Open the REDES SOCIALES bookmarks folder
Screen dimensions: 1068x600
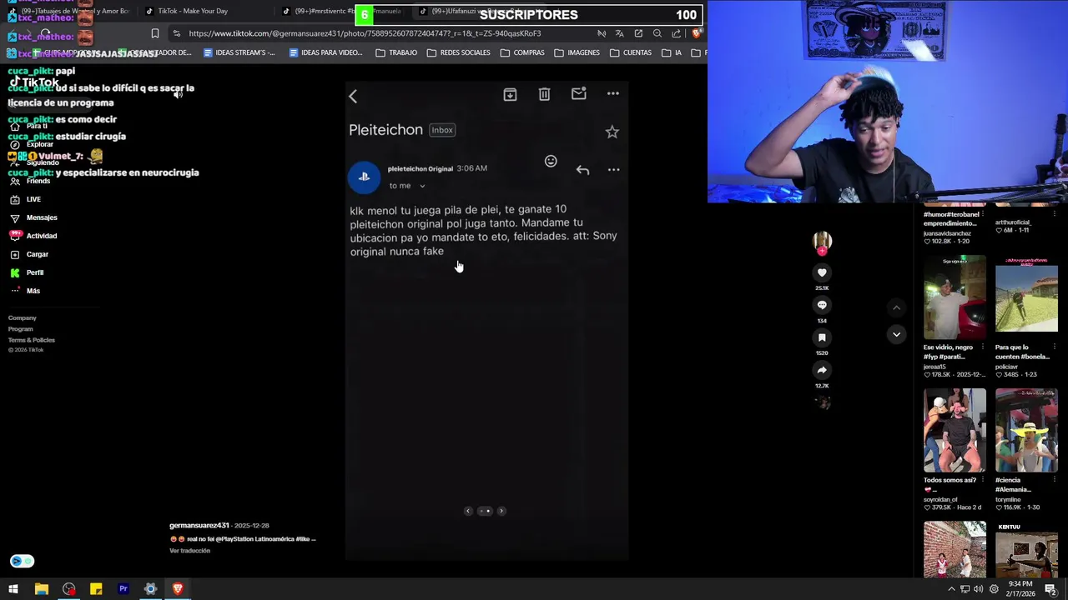click(458, 52)
